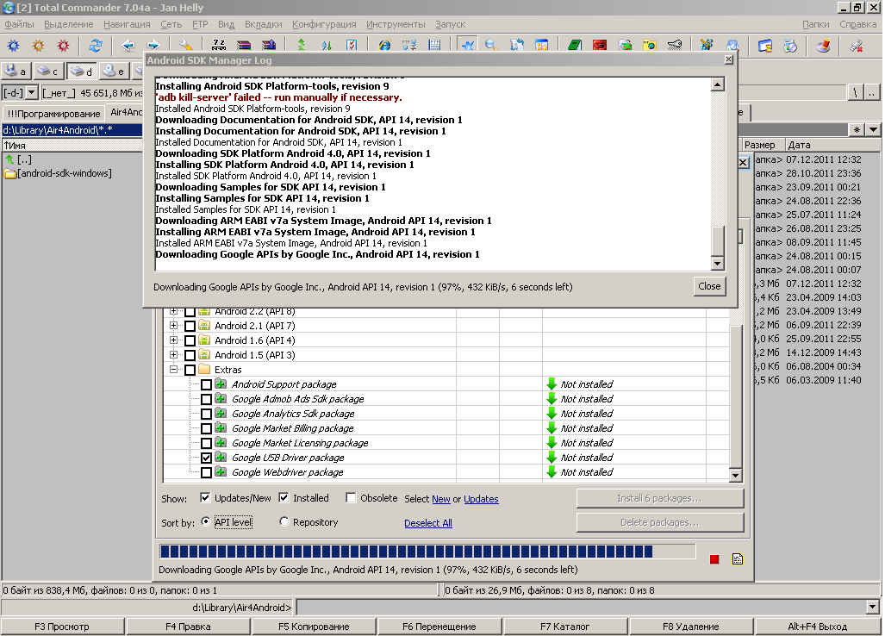Open the Конфигурация menu
885x636 pixels.
point(324,24)
